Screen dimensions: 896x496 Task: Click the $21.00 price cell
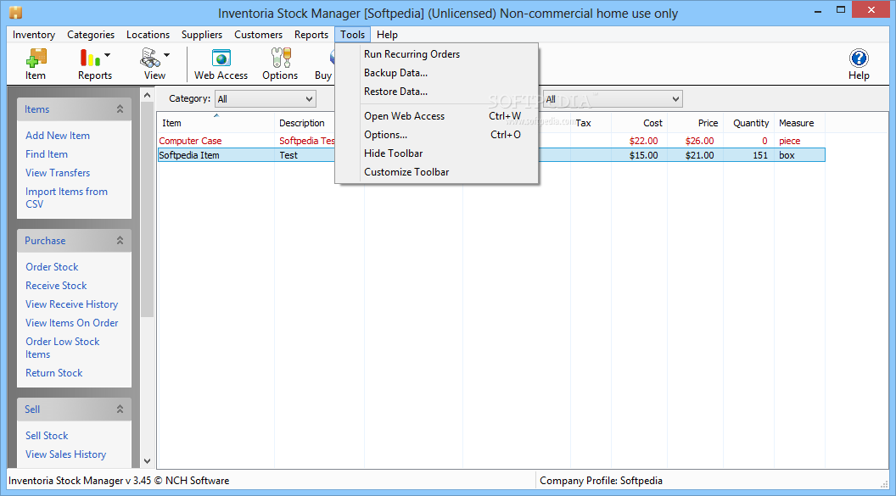coord(699,155)
